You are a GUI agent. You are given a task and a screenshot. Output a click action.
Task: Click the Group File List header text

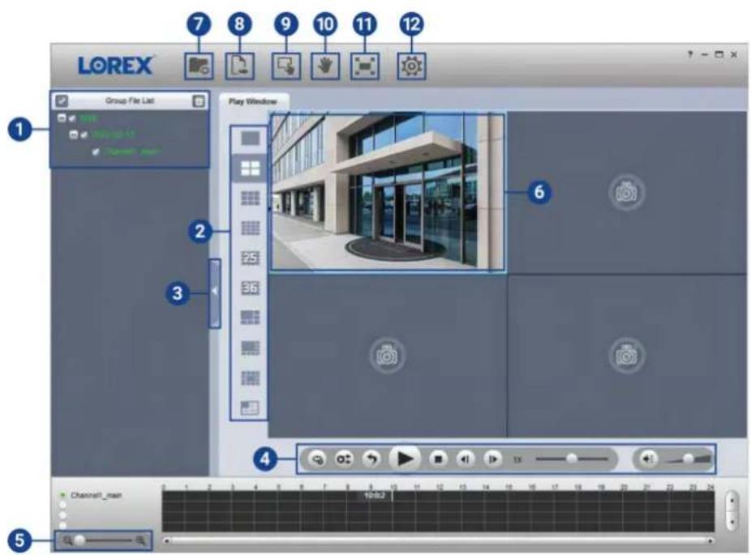[x=129, y=101]
